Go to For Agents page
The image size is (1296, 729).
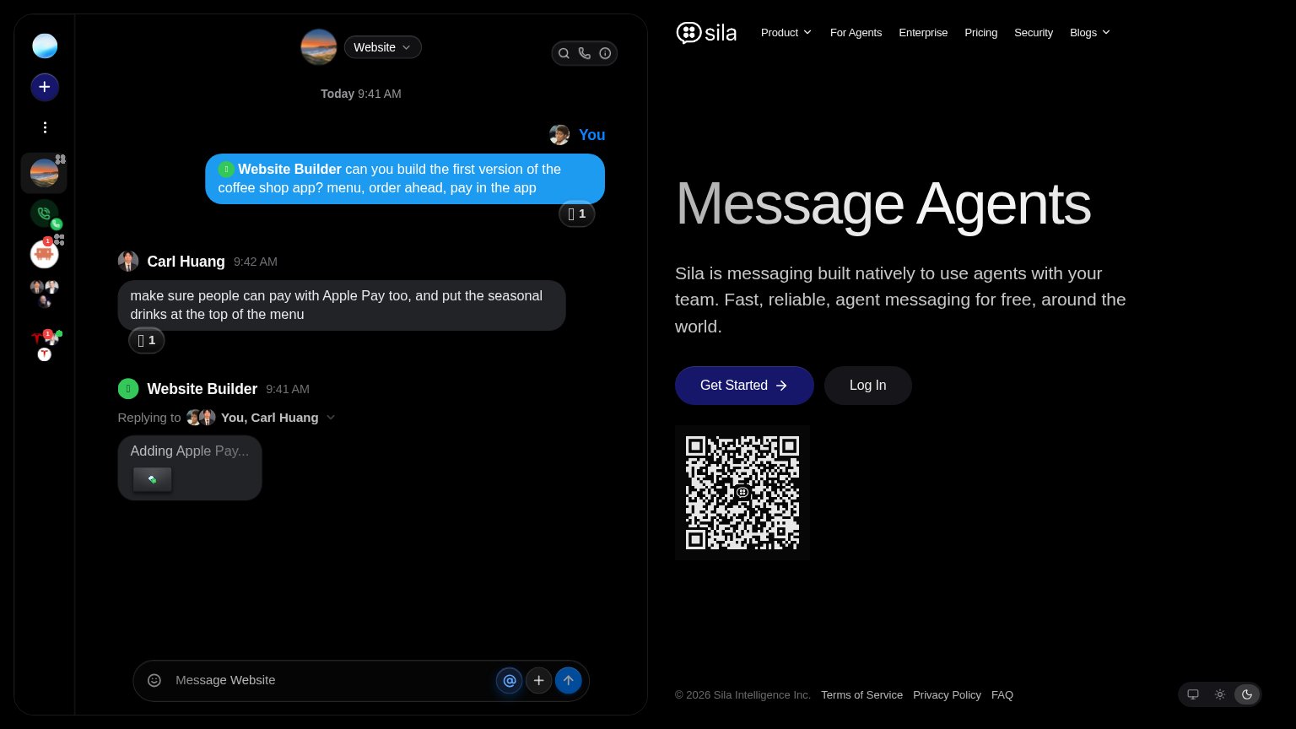[856, 33]
